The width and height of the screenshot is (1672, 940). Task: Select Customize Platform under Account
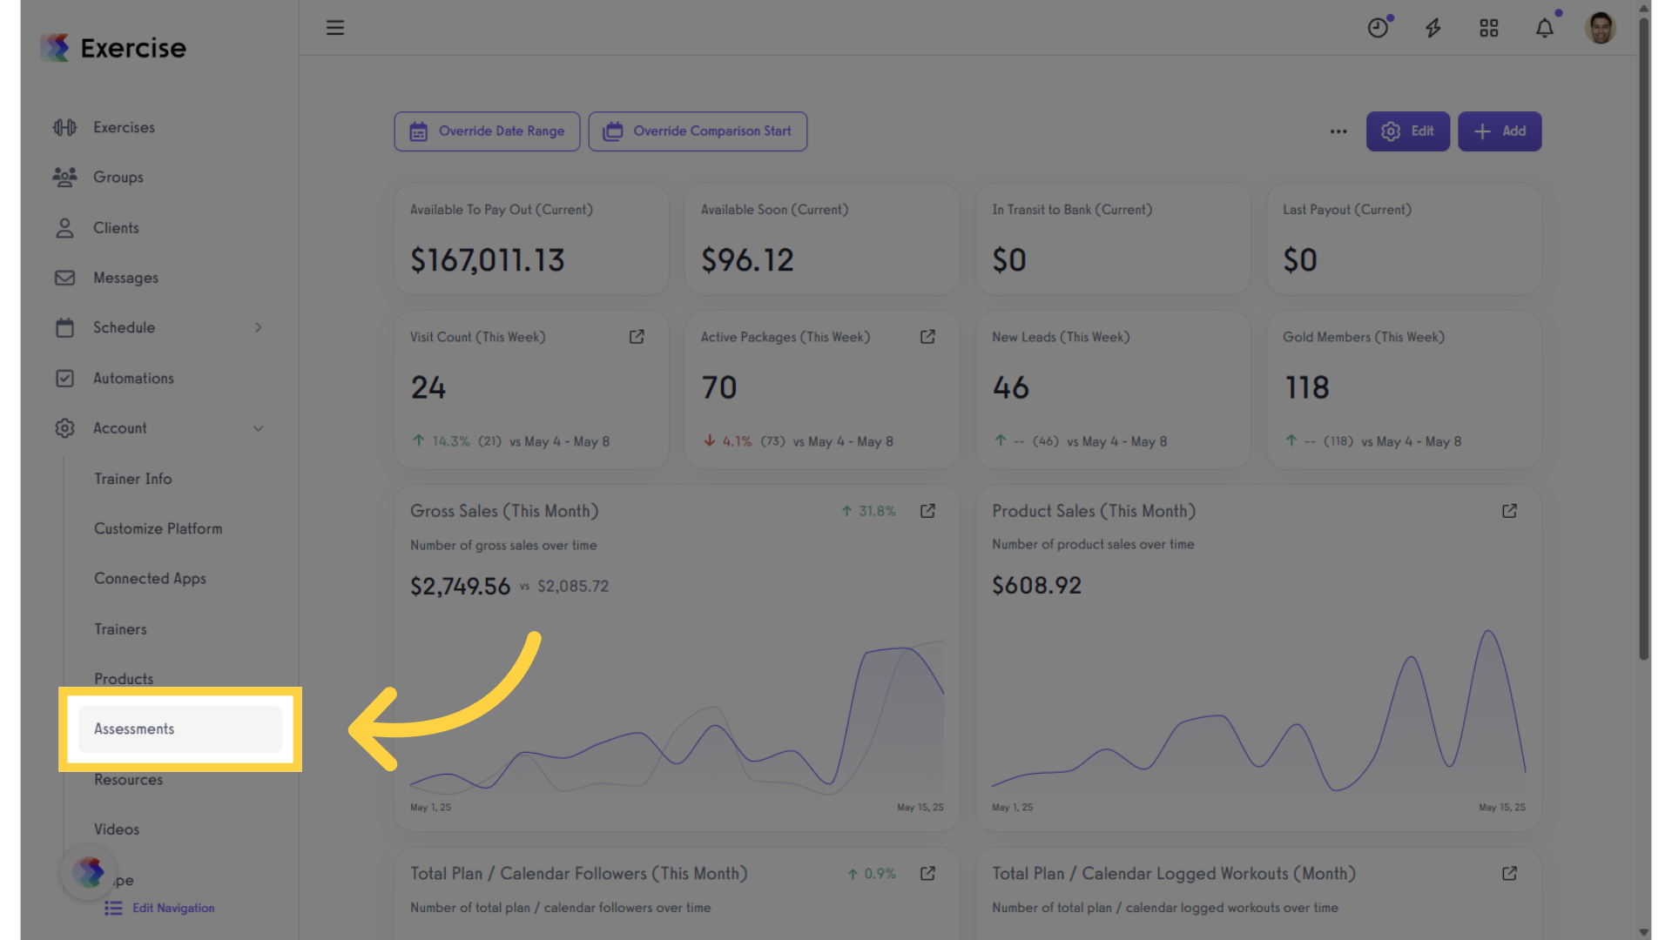tap(158, 528)
